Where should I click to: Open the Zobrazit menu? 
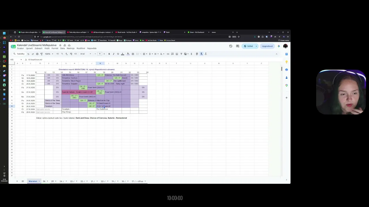(x=38, y=48)
